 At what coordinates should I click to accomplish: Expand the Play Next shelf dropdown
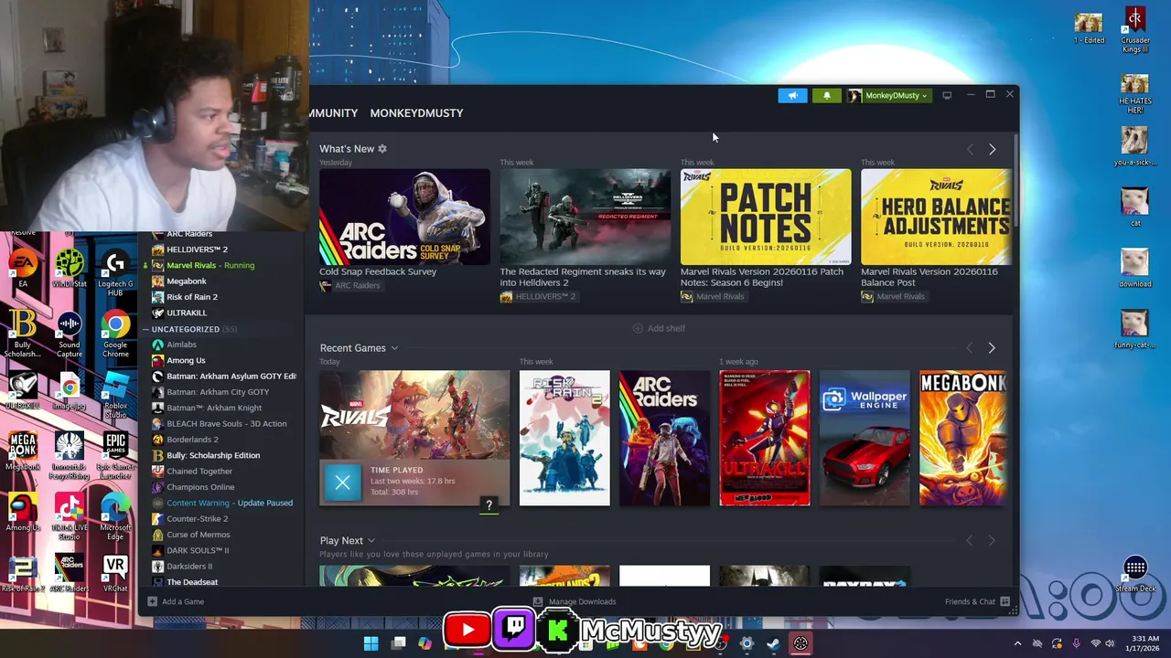click(x=371, y=541)
